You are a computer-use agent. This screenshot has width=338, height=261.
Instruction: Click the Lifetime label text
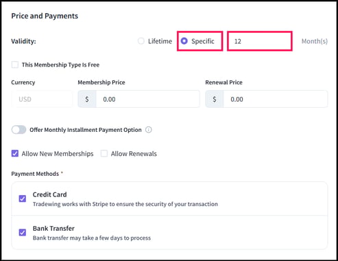(160, 41)
